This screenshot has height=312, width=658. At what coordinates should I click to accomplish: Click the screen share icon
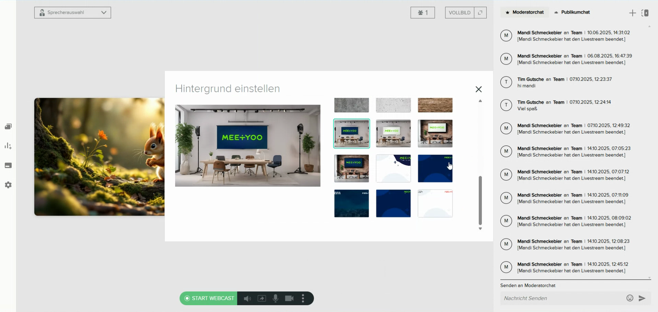point(262,299)
